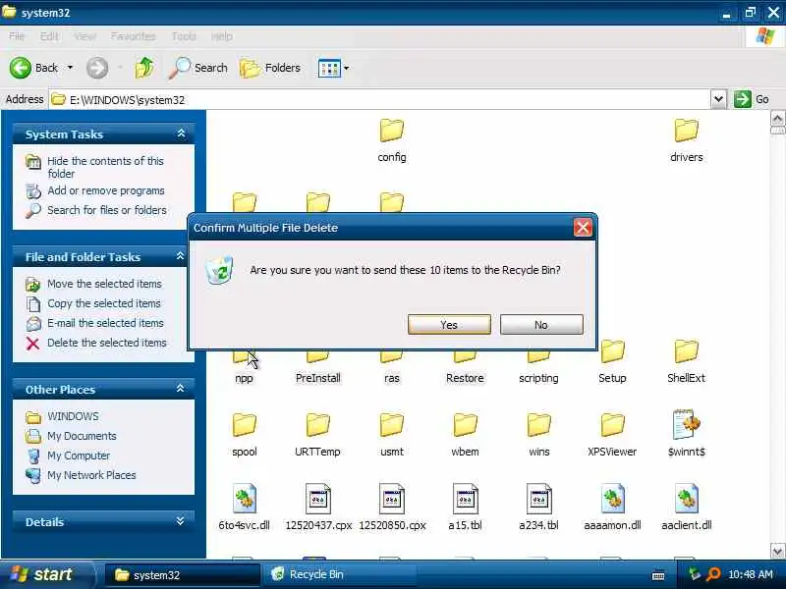Viewport: 786px width, 589px height.
Task: Switch to Recycle Bin taskbar window
Action: (341, 575)
